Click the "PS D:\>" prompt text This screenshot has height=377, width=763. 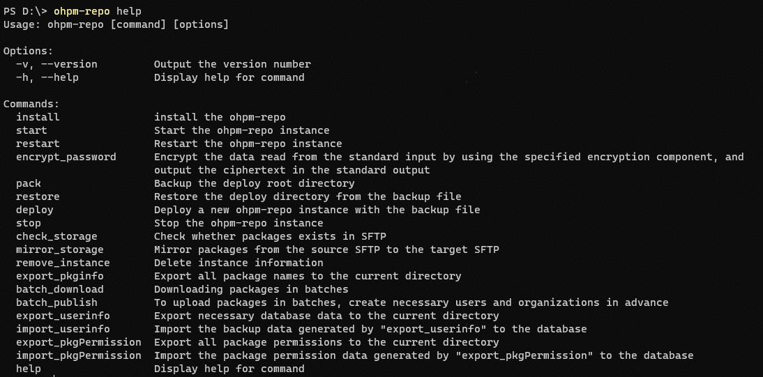click(x=25, y=11)
